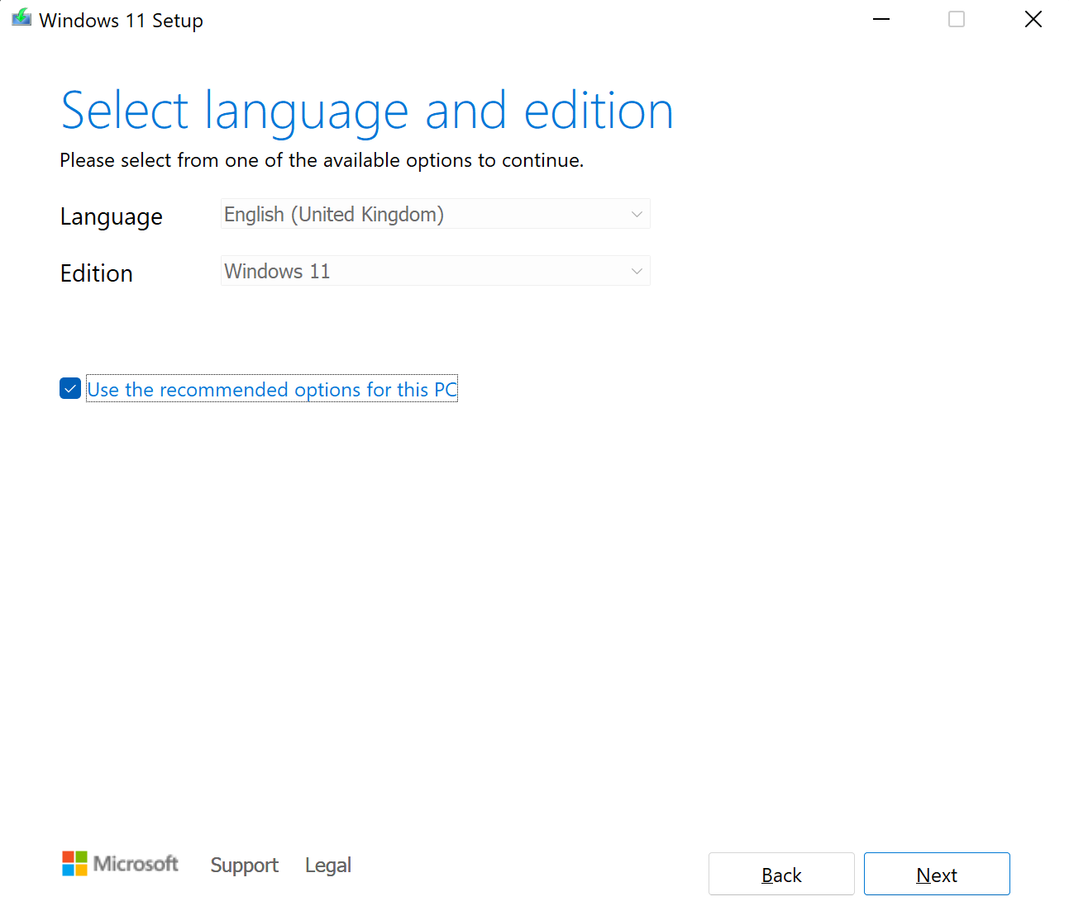The width and height of the screenshot is (1069, 906).
Task: Minimize the Windows 11 Setup window
Action: [880, 18]
